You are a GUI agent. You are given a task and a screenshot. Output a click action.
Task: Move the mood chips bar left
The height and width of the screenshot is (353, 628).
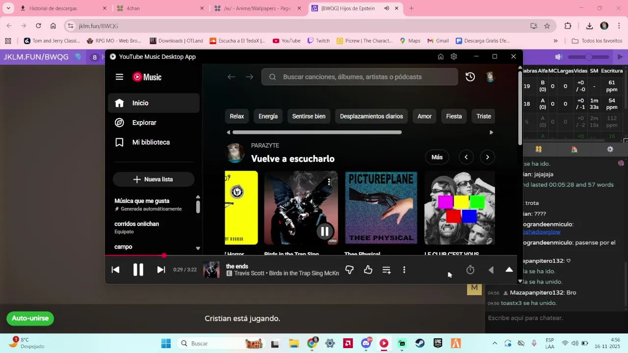coord(228,132)
